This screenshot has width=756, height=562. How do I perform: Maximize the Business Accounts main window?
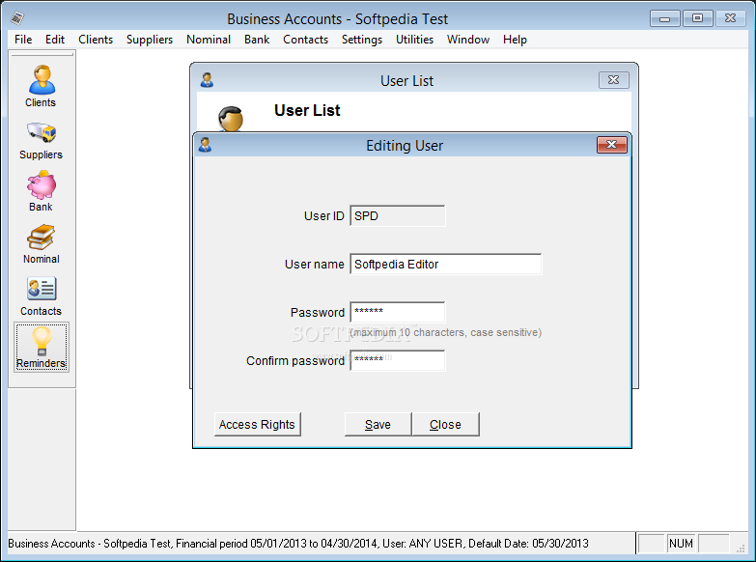(697, 18)
